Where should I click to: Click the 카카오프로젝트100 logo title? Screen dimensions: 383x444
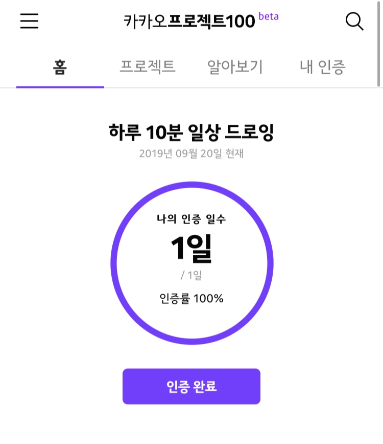point(189,21)
